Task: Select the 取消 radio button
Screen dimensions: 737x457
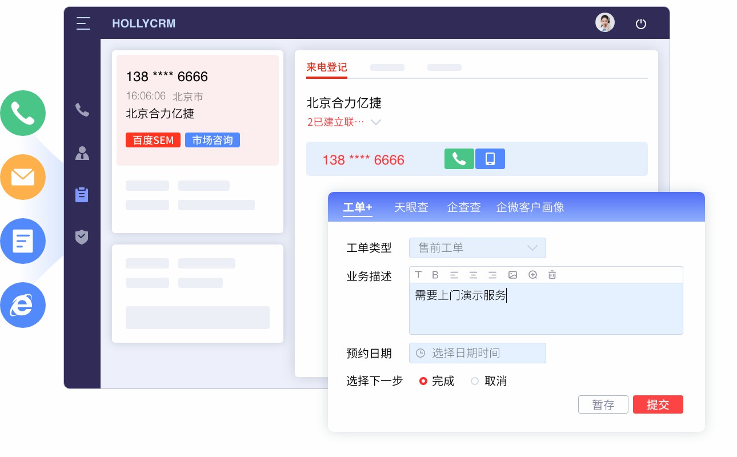Action: tap(475, 381)
